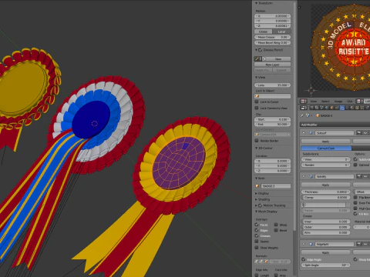Collapse the Mesh Display panel
The width and height of the screenshot is (370, 277).
click(257, 212)
